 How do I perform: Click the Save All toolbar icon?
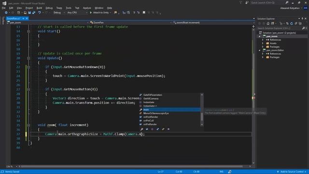(x=34, y=13)
